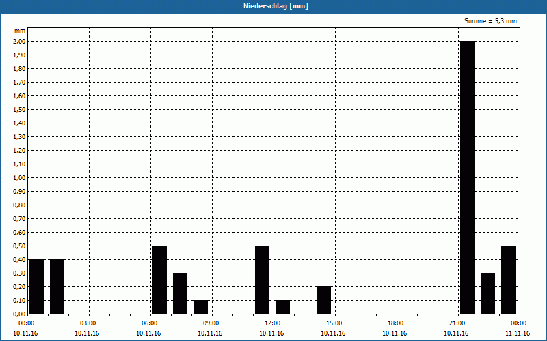Select the 0,00 y-axis value
The height and width of the screenshot is (341, 547).
point(20,314)
